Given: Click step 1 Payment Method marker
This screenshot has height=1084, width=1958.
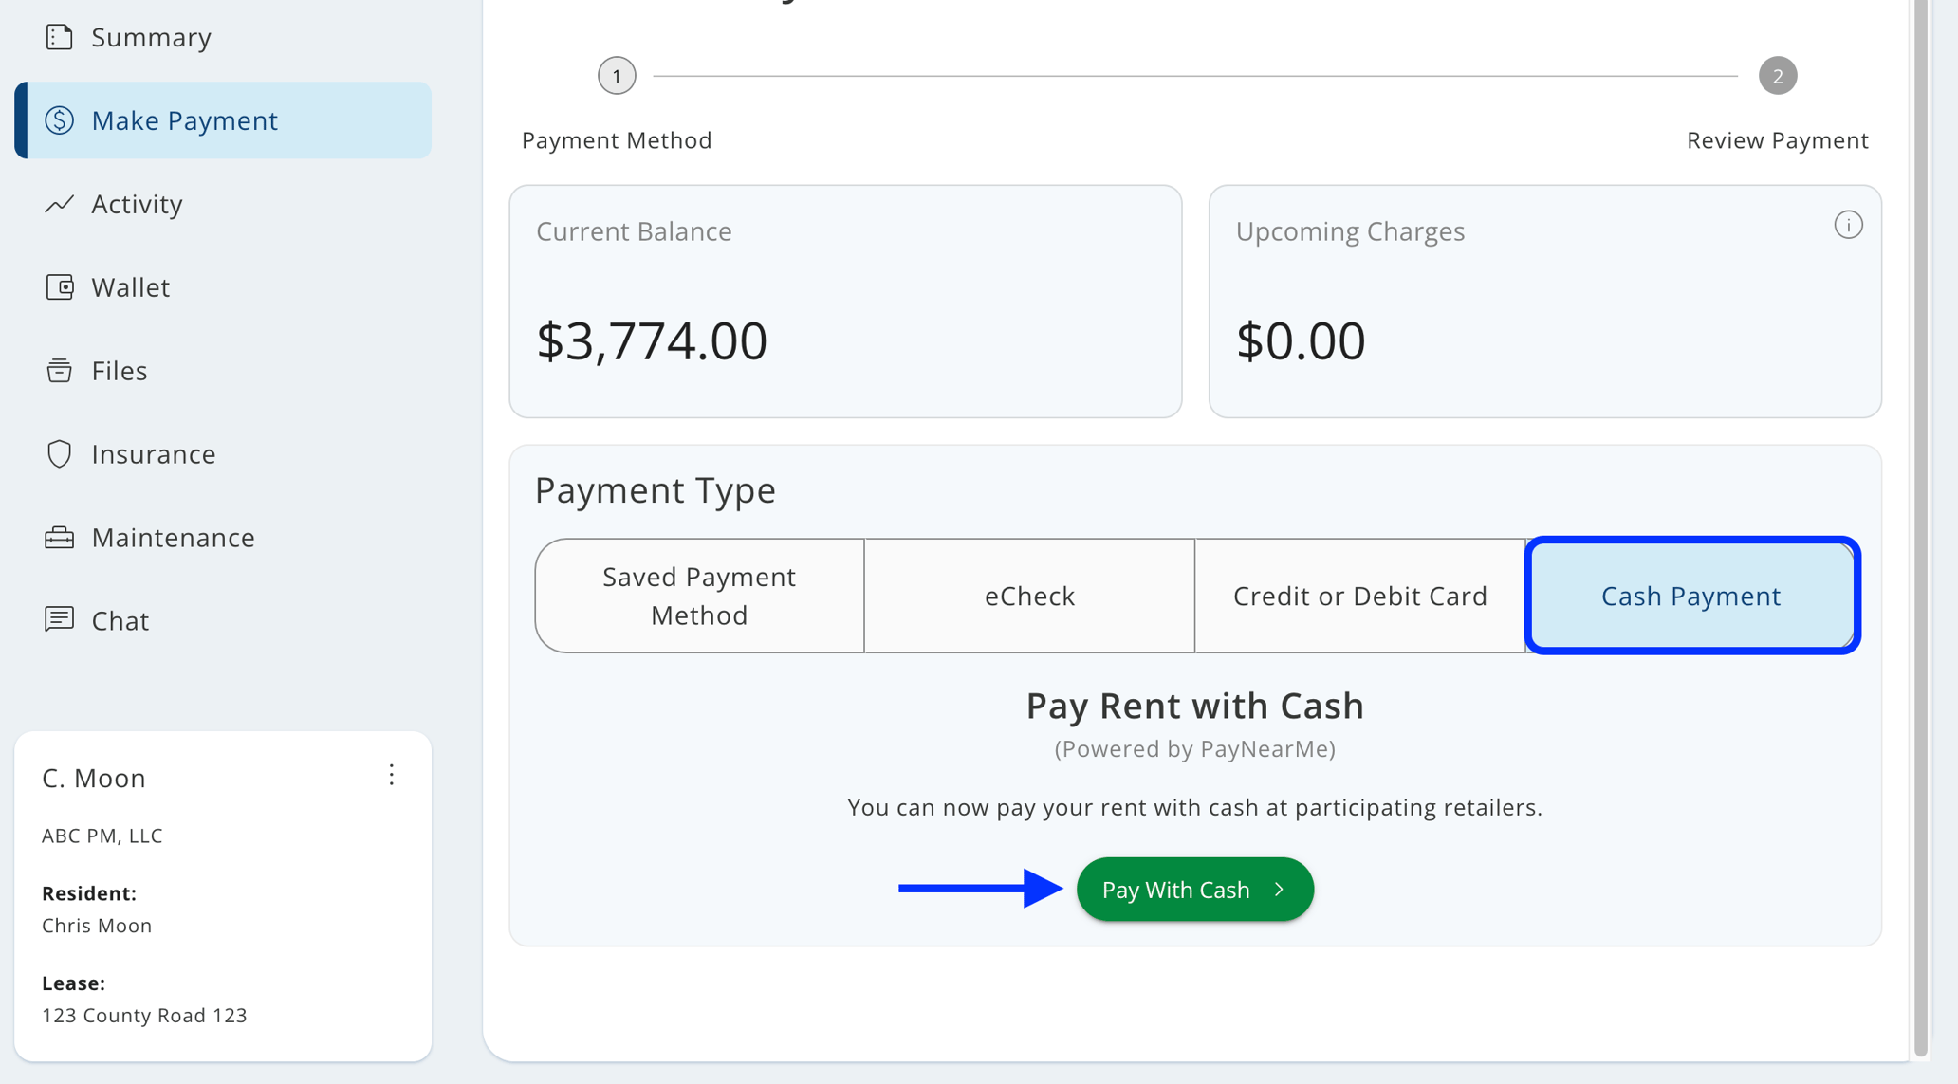Looking at the screenshot, I should [x=617, y=76].
